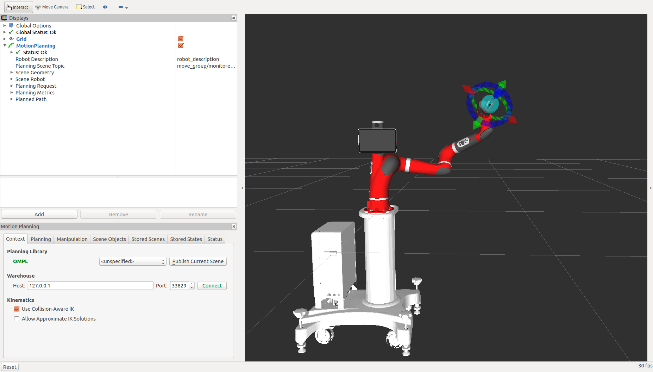The height and width of the screenshot is (372, 653).
Task: Activate the Move Camera tool
Action: click(52, 7)
